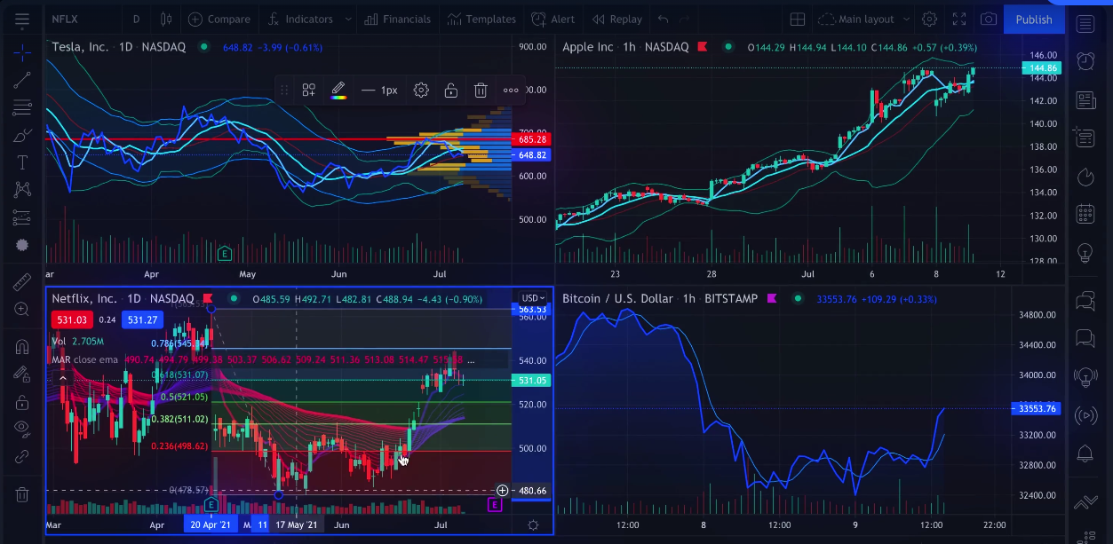Viewport: 1113px width, 544px height.
Task: Lock all drawings with the lock icon
Action: [21, 401]
